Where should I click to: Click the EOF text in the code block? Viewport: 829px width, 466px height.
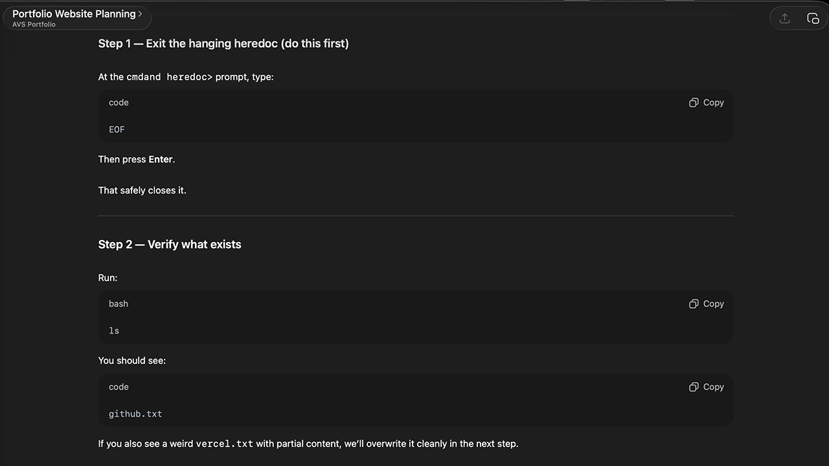(x=117, y=129)
